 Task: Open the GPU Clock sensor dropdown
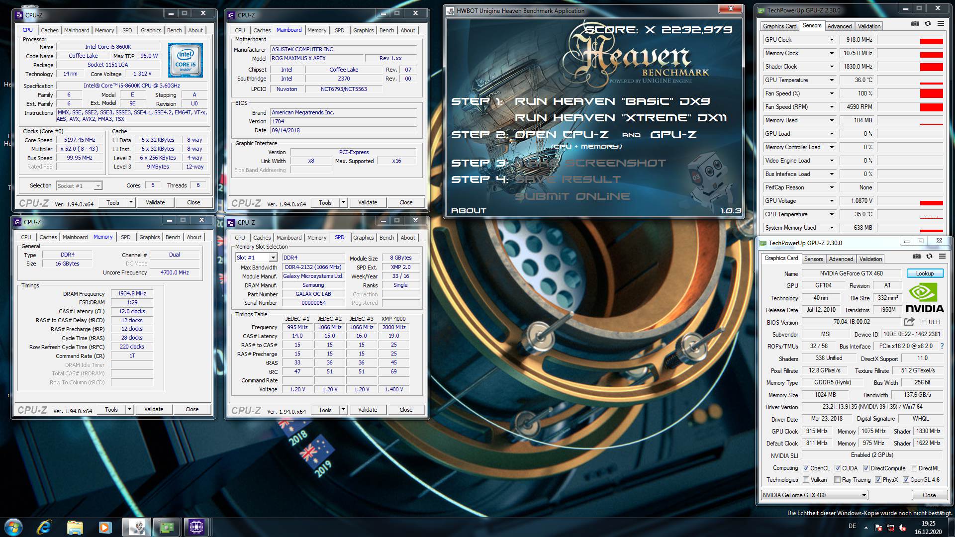[x=831, y=40]
